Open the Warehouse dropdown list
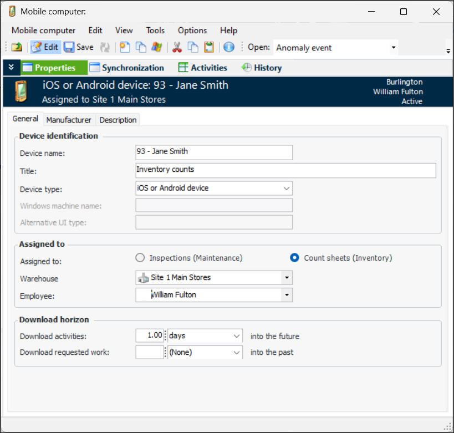Viewport: 454px width, 433px height. pos(287,277)
